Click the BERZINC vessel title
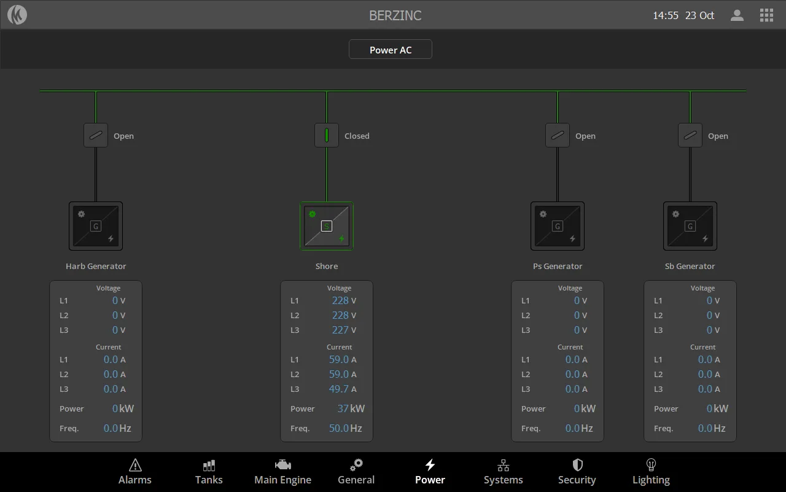The image size is (786, 492). click(x=395, y=15)
